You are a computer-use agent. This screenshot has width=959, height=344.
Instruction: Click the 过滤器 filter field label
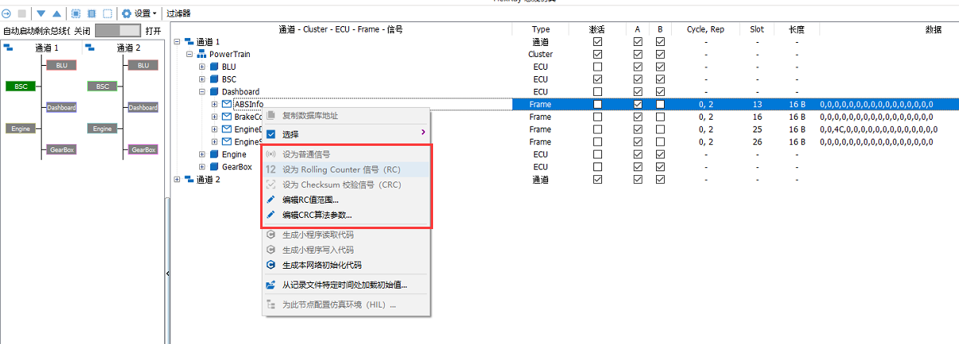[x=178, y=13]
